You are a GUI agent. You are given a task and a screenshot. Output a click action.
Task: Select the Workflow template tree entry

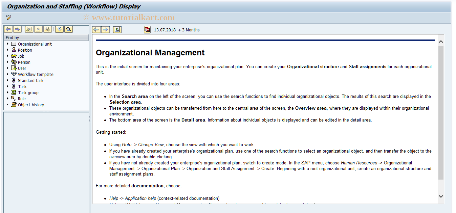tap(36, 75)
